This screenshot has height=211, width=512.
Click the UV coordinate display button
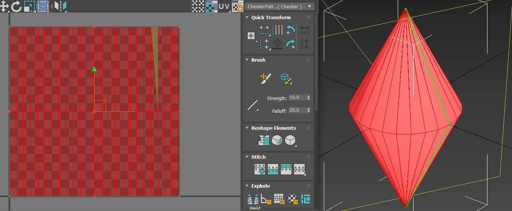click(224, 6)
